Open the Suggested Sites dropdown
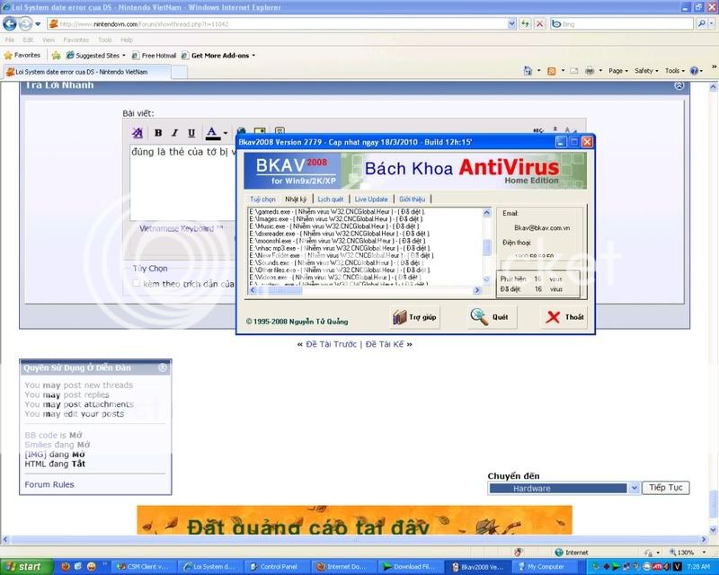 pyautogui.click(x=95, y=56)
